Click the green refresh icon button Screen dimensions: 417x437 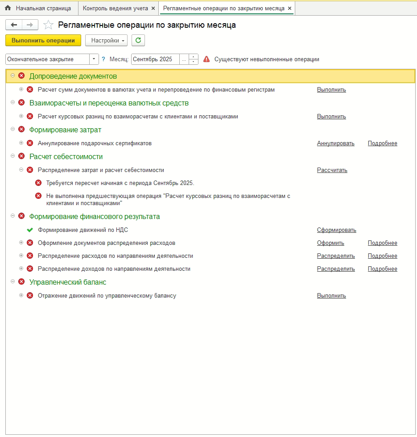click(x=138, y=40)
